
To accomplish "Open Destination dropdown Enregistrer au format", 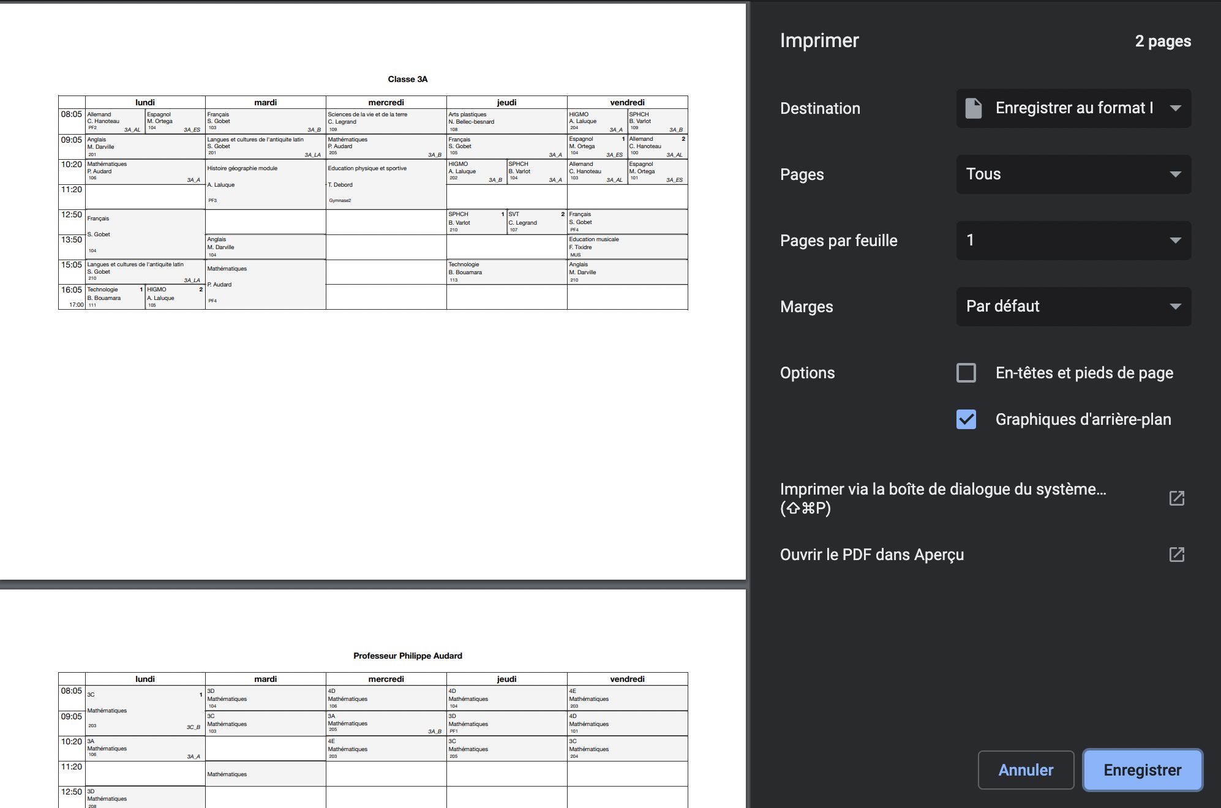I will (1073, 108).
